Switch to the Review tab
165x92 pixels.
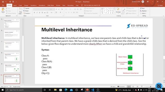(58, 5)
